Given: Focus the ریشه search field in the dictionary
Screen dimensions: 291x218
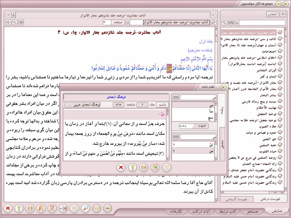Looking at the screenshot, I should click(x=198, y=97).
